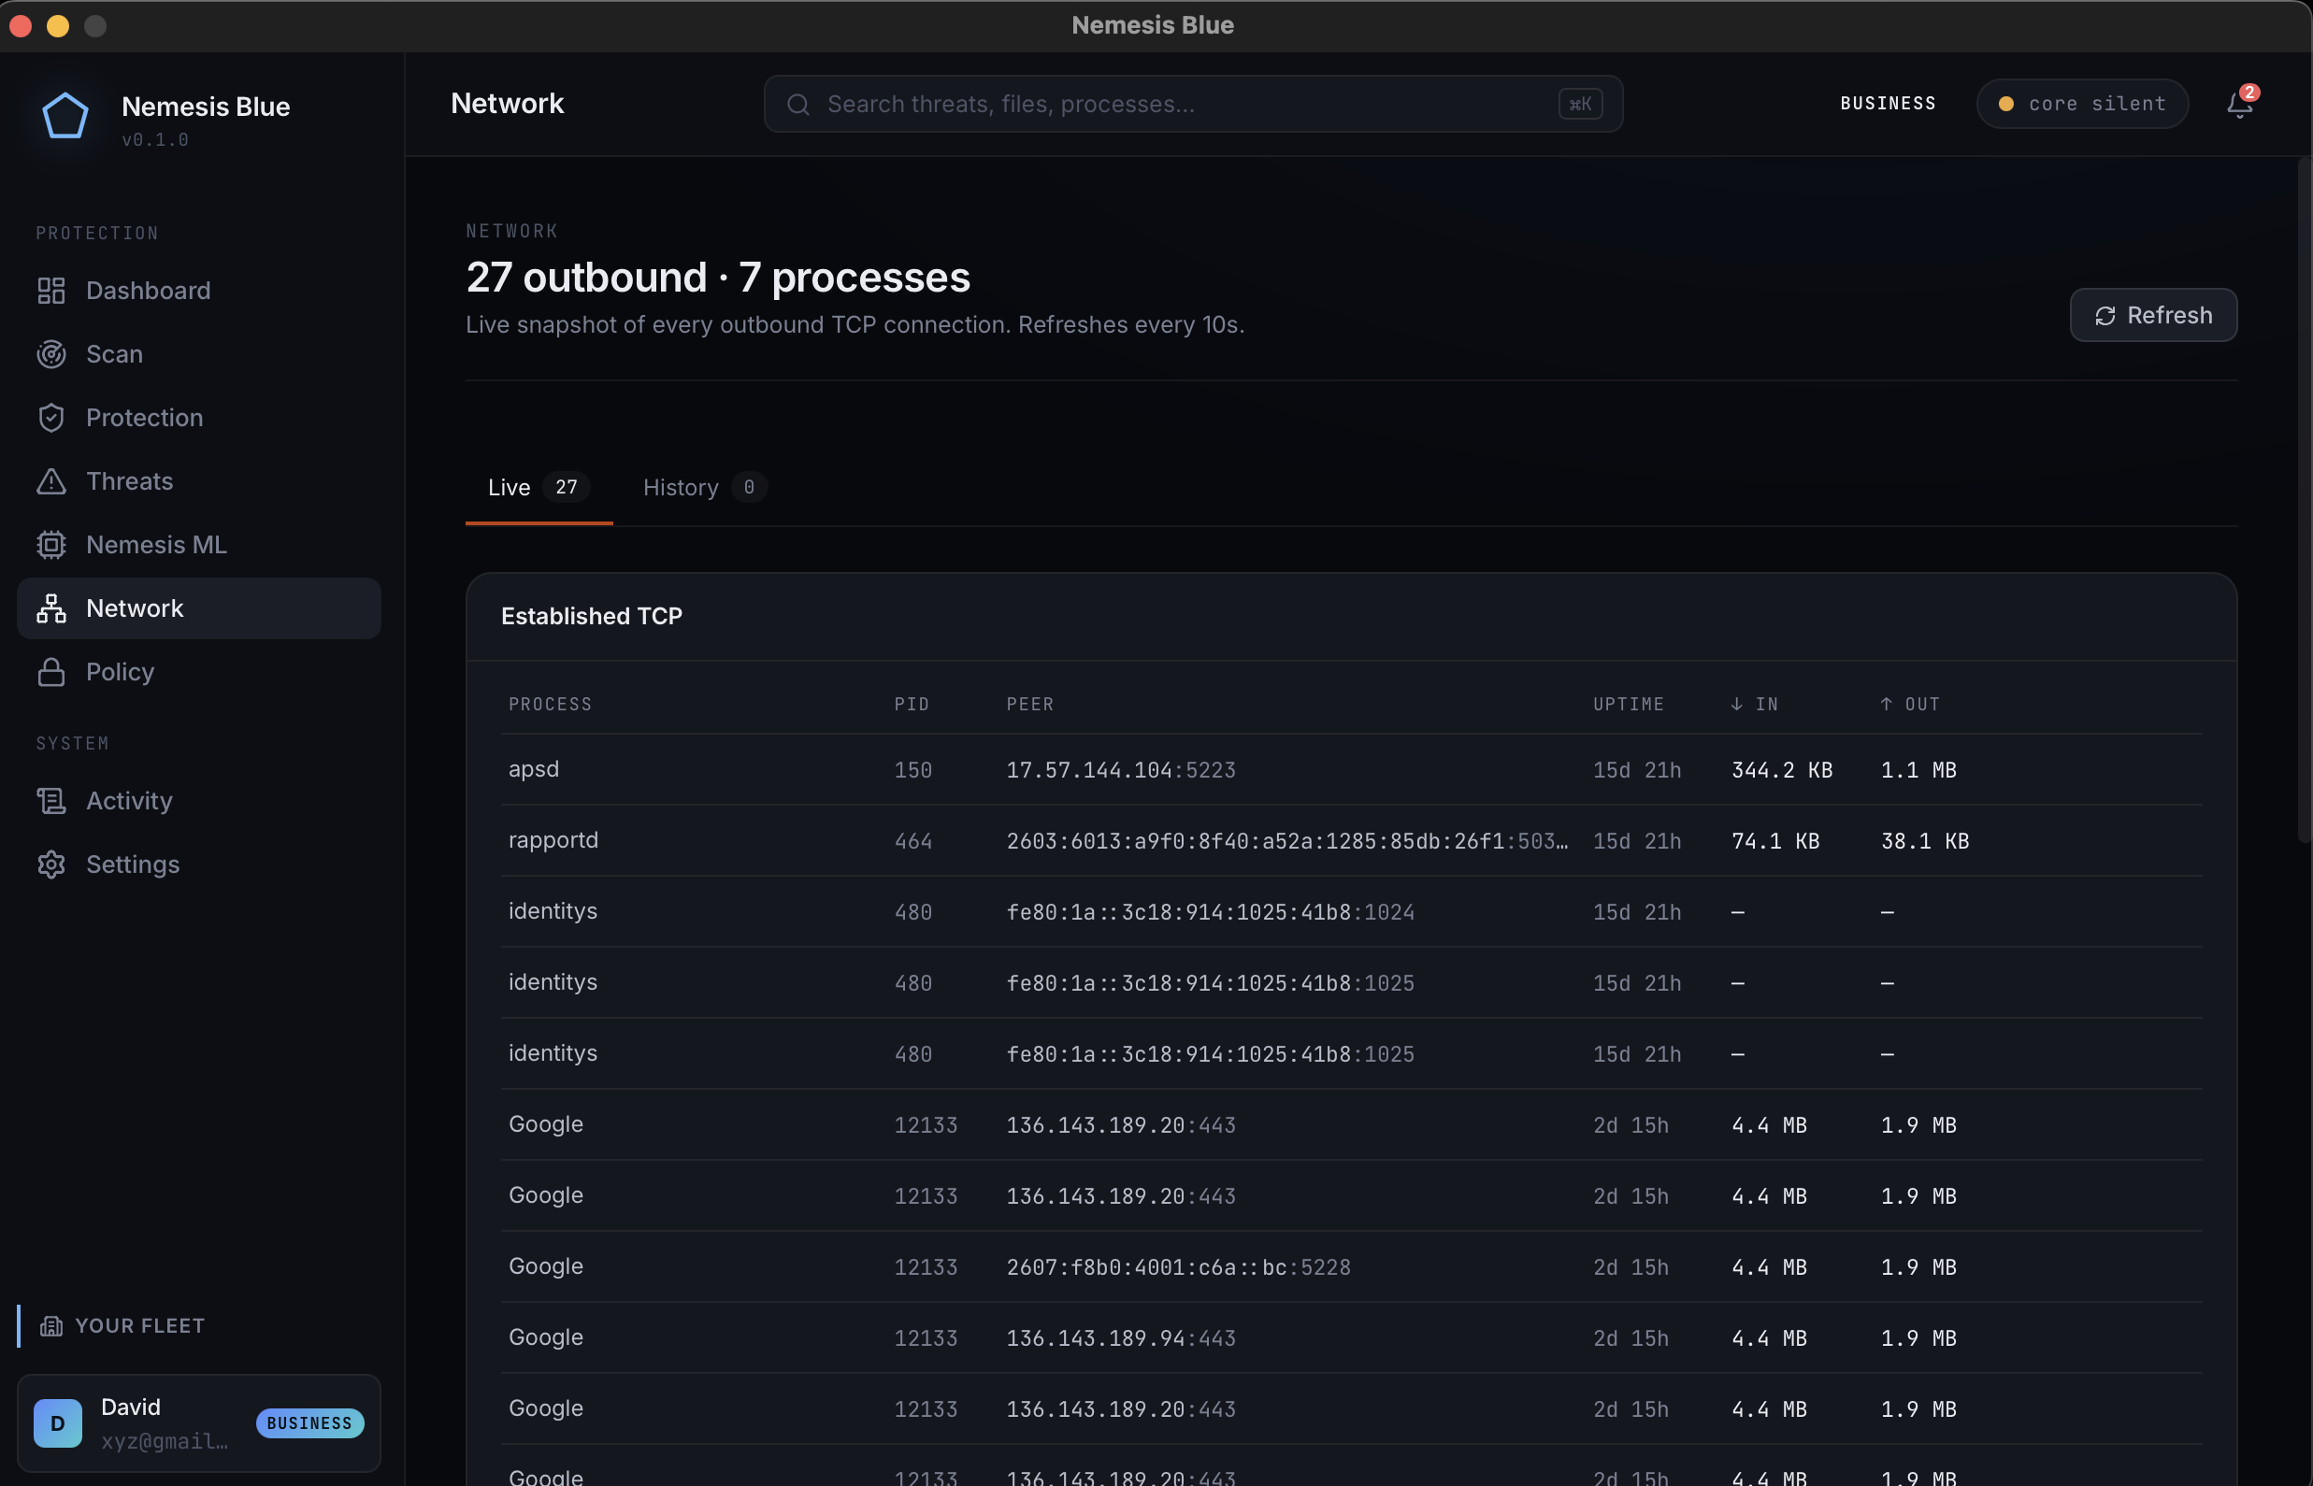
Task: Click the UPTIME column header
Action: [1629, 705]
